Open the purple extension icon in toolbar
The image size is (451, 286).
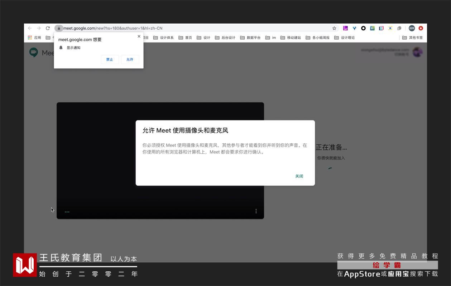(x=345, y=28)
